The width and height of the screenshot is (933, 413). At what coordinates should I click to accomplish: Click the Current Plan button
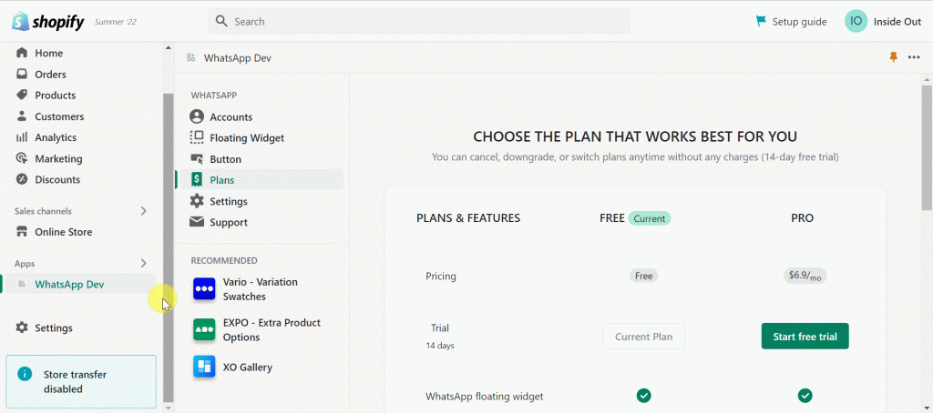pos(643,336)
